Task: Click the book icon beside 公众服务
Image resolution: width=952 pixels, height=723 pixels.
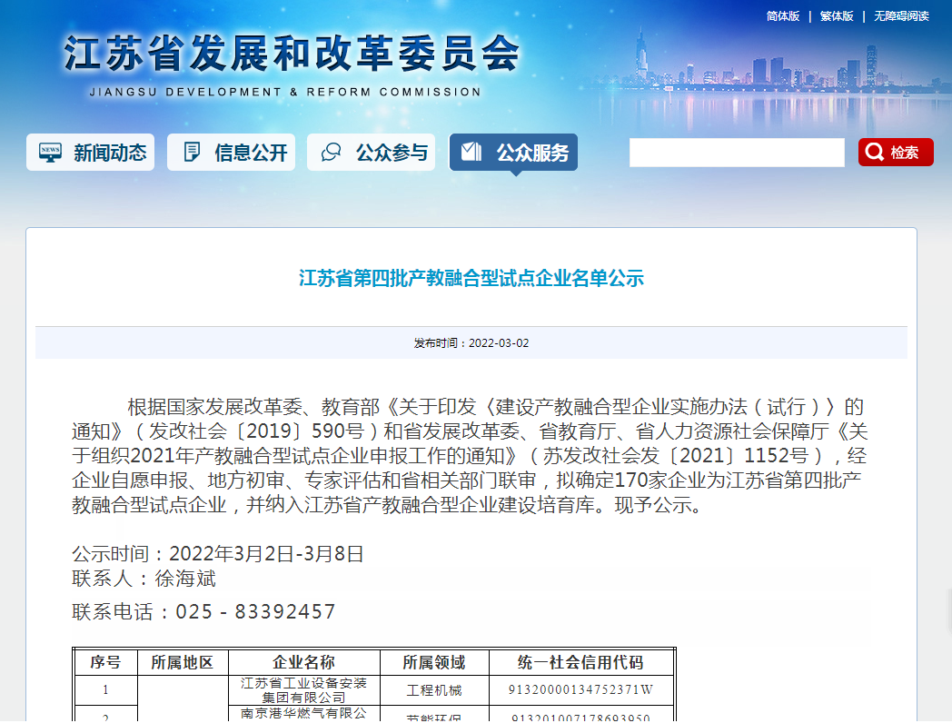Action: point(471,151)
